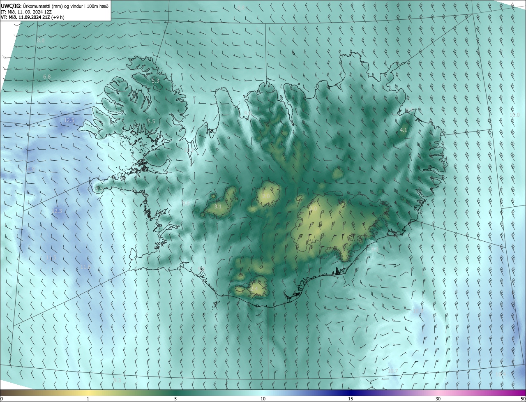Click the 0 tick on the color scale

click(x=2, y=399)
